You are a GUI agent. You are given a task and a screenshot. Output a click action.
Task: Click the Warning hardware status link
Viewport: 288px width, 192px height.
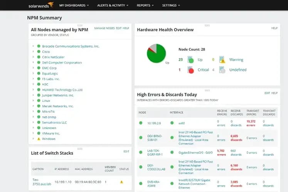coord(236,60)
